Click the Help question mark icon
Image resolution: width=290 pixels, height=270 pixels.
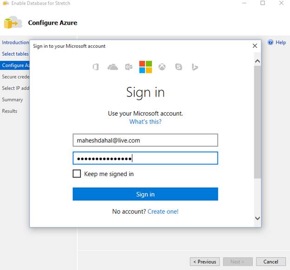coord(270,42)
